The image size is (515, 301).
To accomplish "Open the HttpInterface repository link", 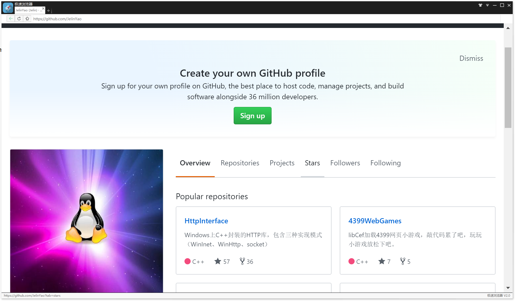I will [206, 221].
